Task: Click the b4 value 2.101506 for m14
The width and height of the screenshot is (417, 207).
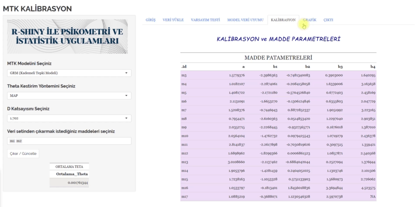Action: tap(368, 170)
